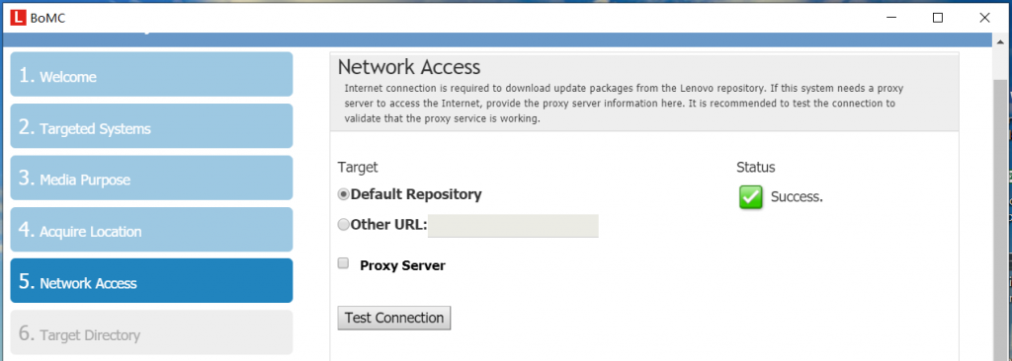Click the Network Access heading
The width and height of the screenshot is (1012, 361).
coord(409,67)
